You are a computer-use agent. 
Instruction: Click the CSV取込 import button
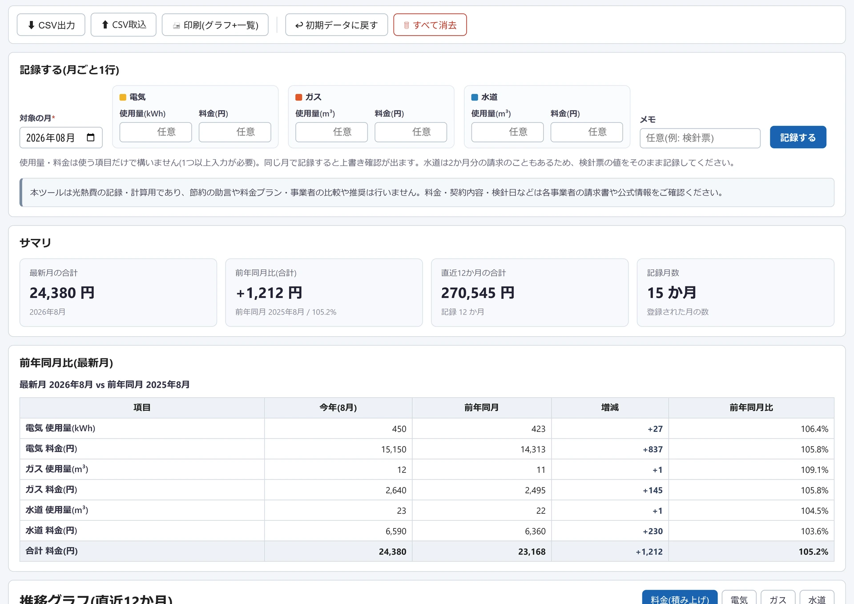123,25
